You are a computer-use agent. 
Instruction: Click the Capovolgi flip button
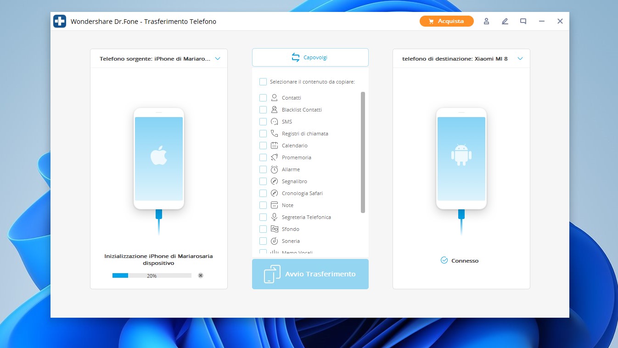click(x=310, y=57)
